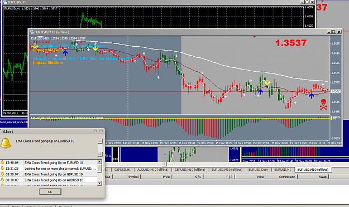Switch to the EURUSD,Daily chart tab
This screenshot has height=207, width=349.
coord(258,170)
